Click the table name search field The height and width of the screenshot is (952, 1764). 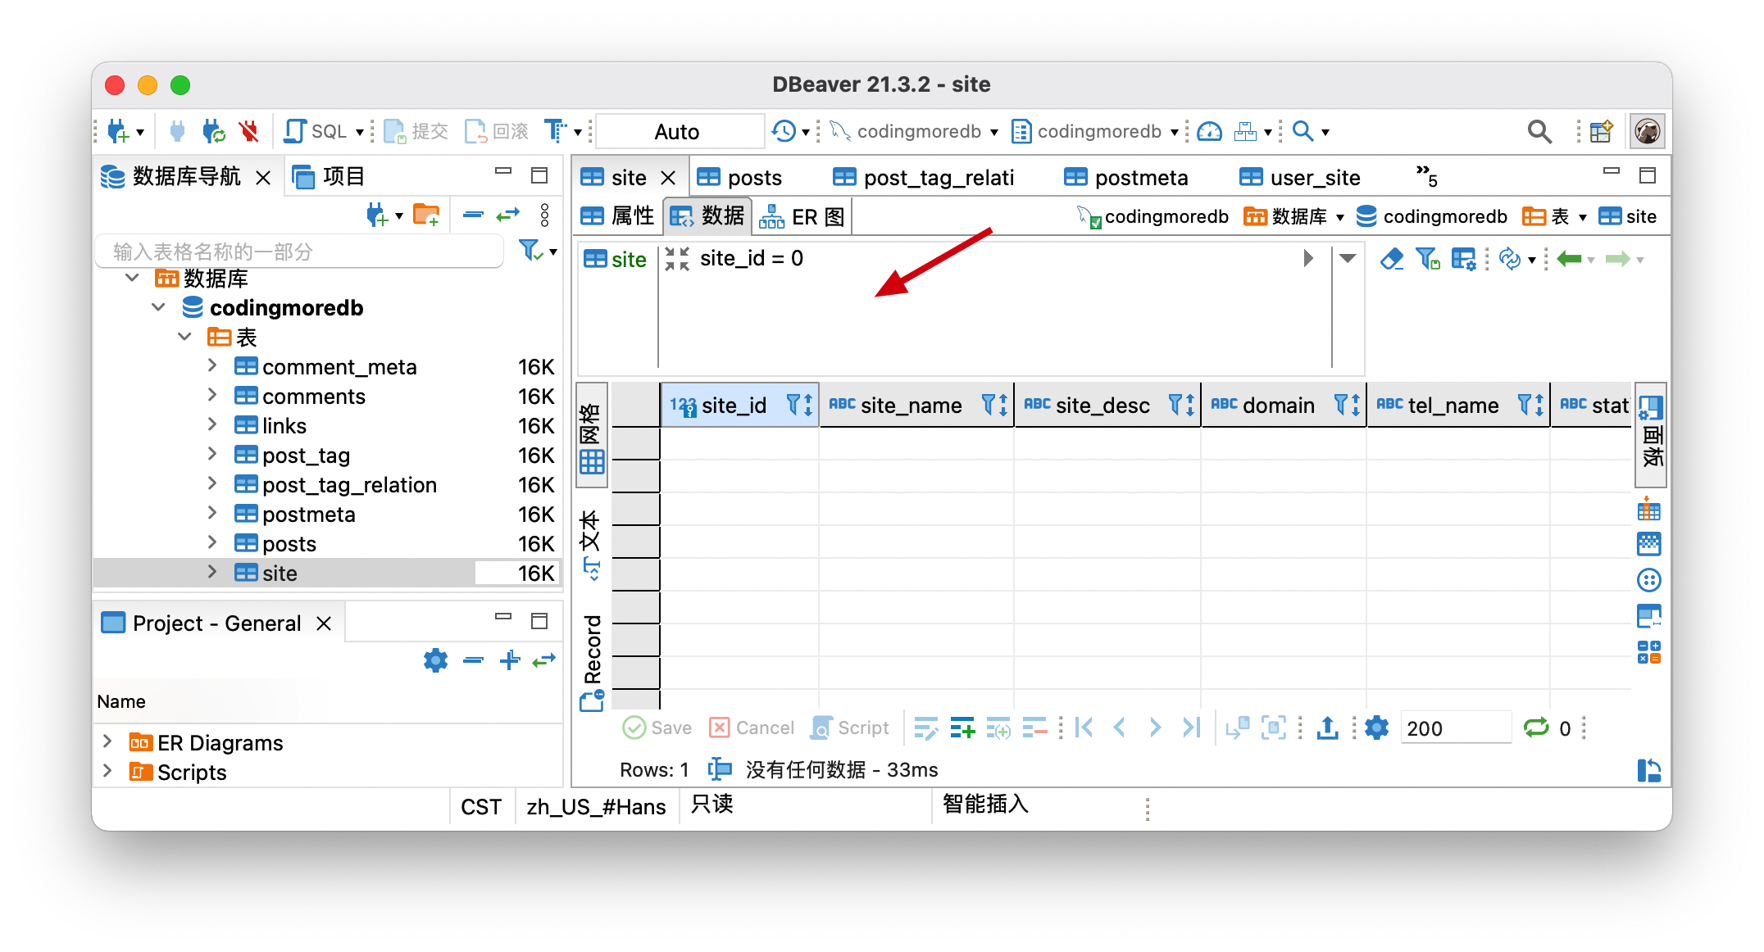[x=299, y=252]
